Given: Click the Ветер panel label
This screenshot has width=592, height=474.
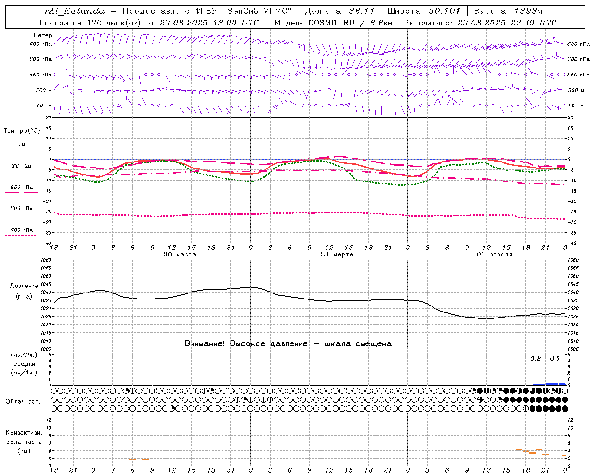Looking at the screenshot, I should click(43, 35).
